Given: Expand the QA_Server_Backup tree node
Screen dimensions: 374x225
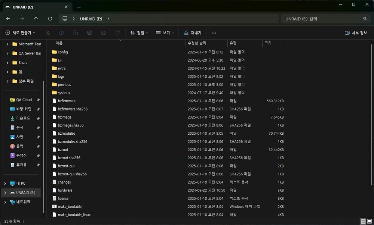Looking at the screenshot, I should tap(7, 53).
